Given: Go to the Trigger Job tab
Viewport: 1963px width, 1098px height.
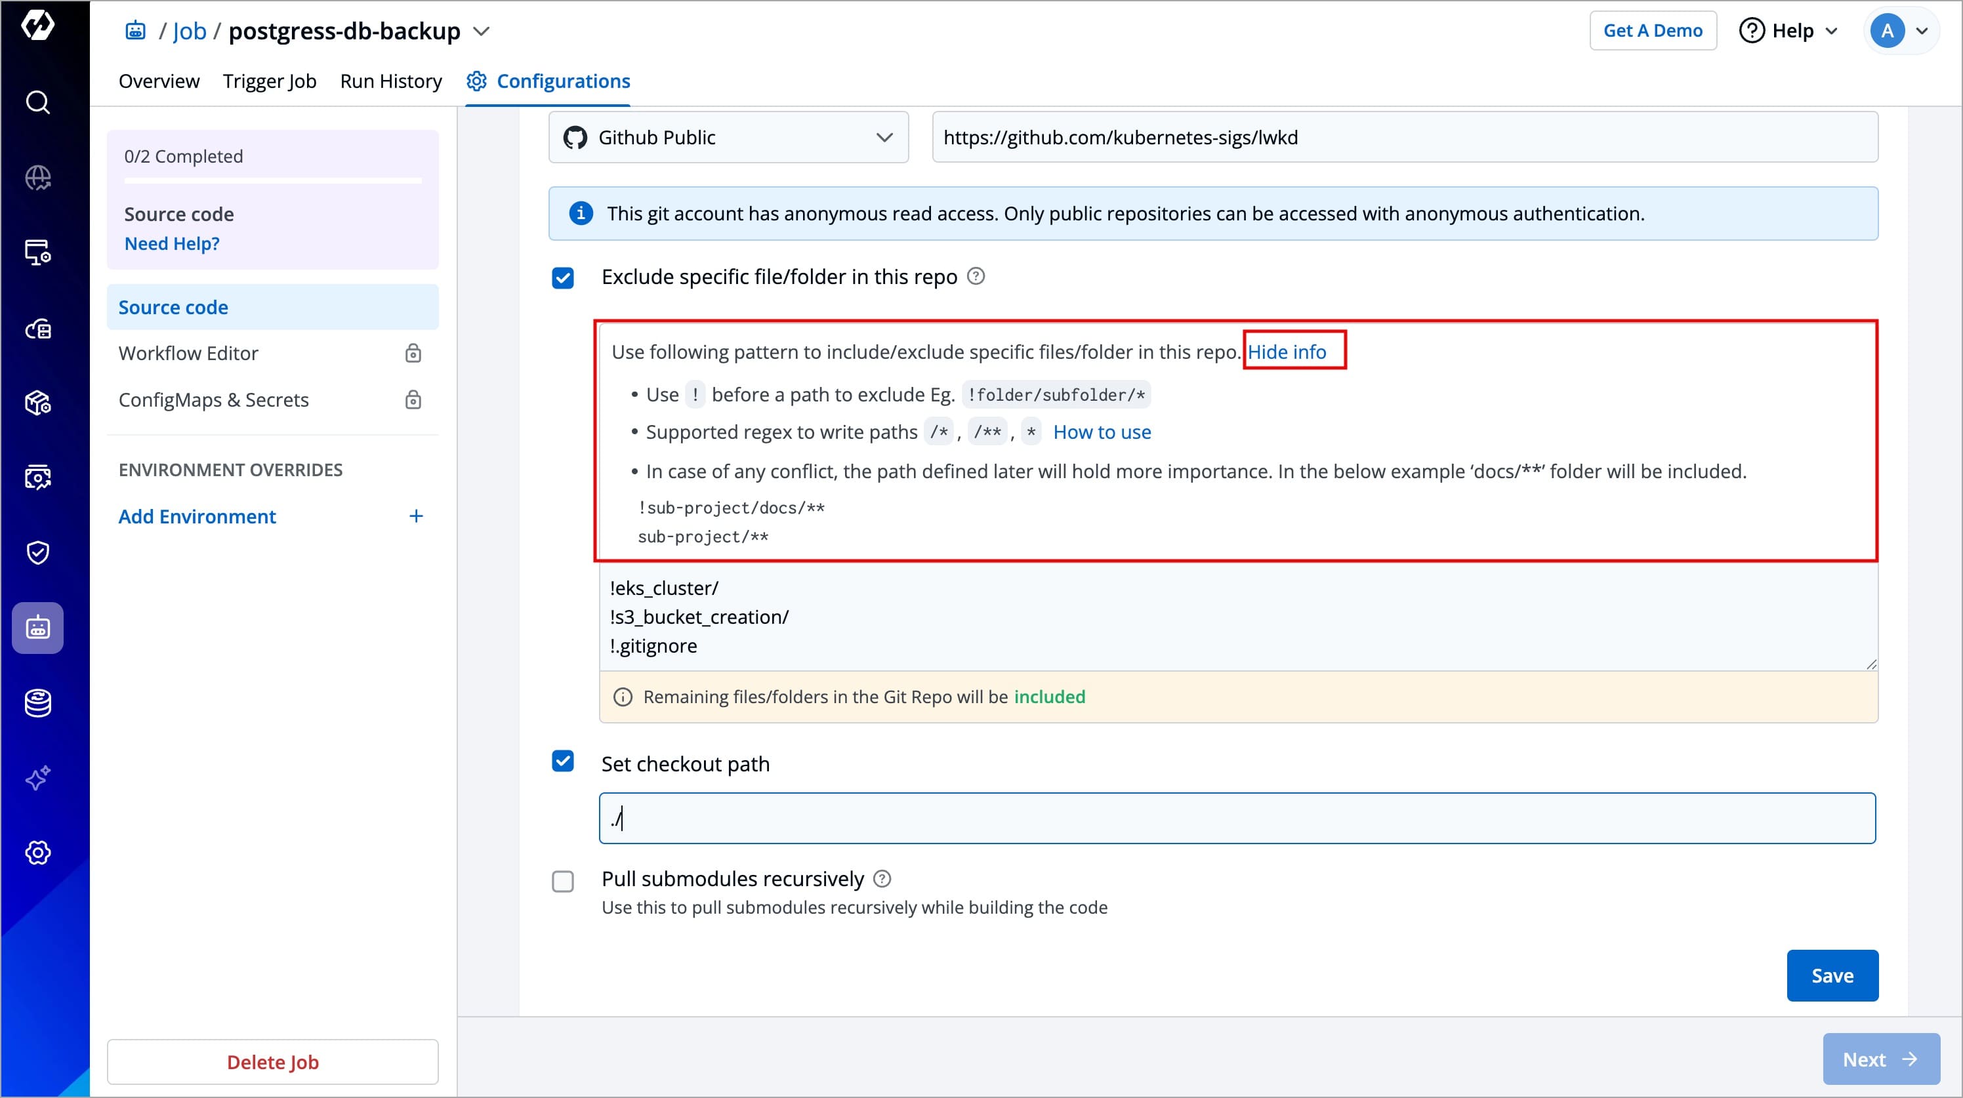Looking at the screenshot, I should 269,81.
